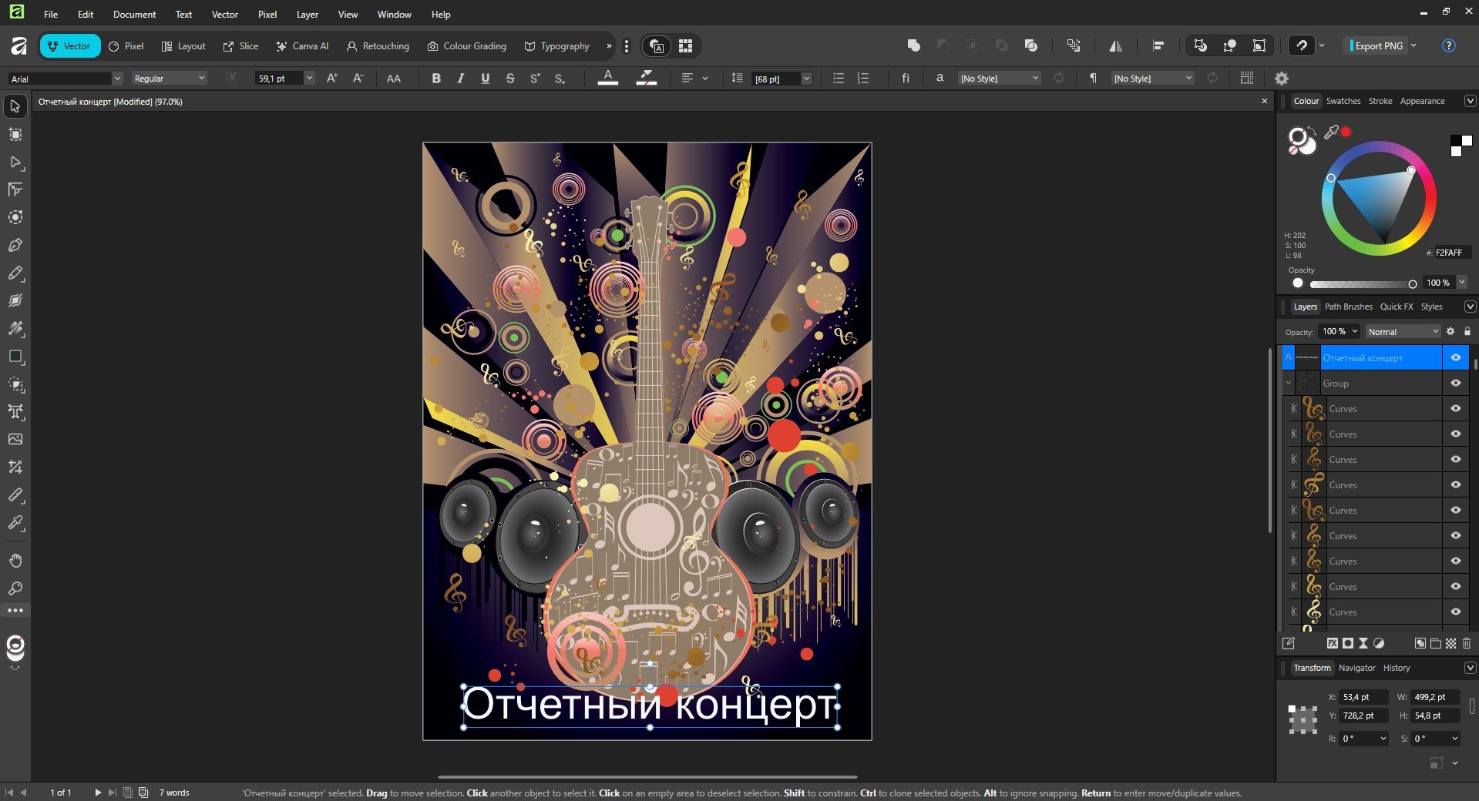Open the Normal blend mode dropdown
Viewport: 1479px width, 801px height.
[1403, 332]
